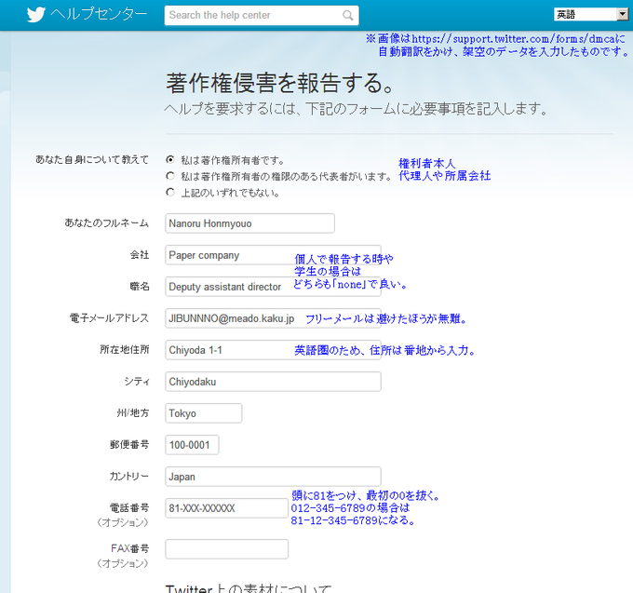Select the authorized representative radio option

pyautogui.click(x=170, y=176)
